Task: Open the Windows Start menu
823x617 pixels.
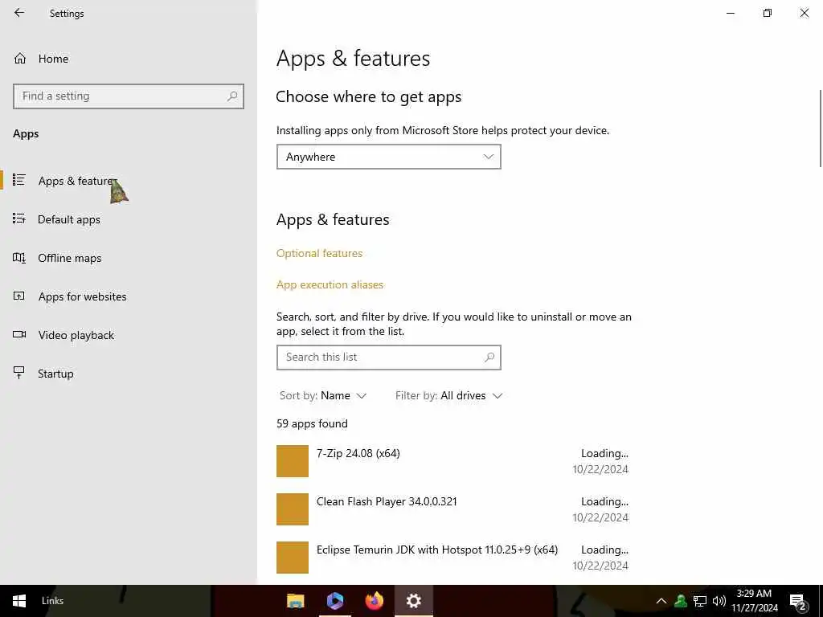Action: (x=19, y=601)
